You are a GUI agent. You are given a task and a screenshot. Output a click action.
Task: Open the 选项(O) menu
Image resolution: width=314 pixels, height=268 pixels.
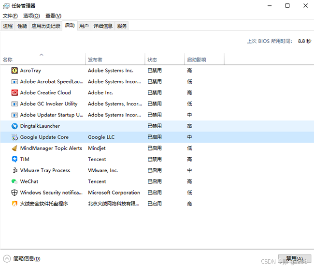click(x=31, y=15)
